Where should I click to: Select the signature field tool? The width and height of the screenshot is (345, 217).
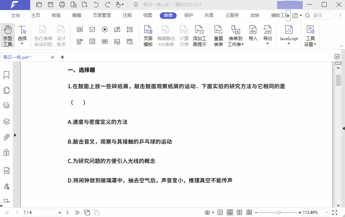pyautogui.click(x=117, y=29)
